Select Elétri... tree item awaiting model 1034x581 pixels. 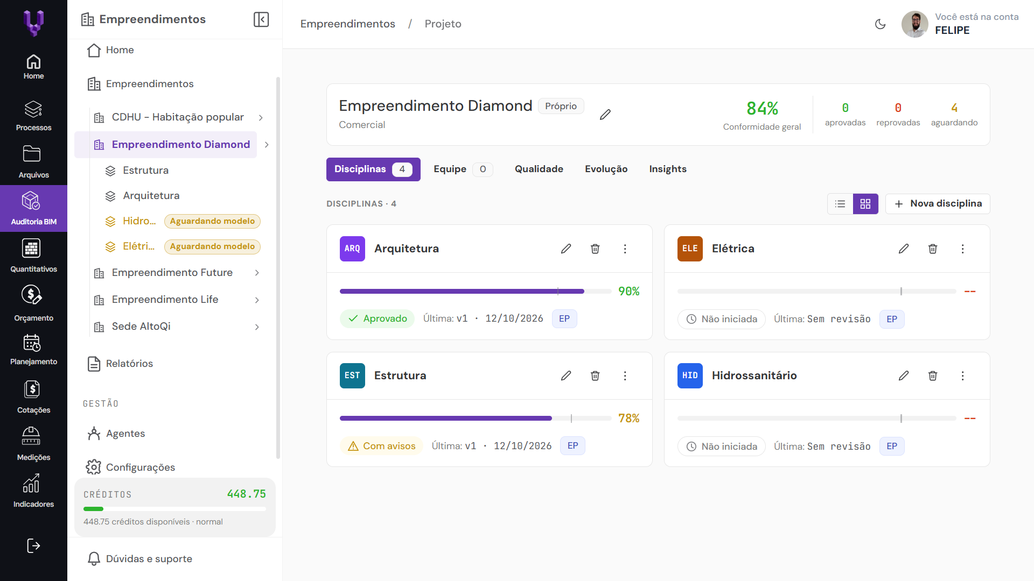182,246
